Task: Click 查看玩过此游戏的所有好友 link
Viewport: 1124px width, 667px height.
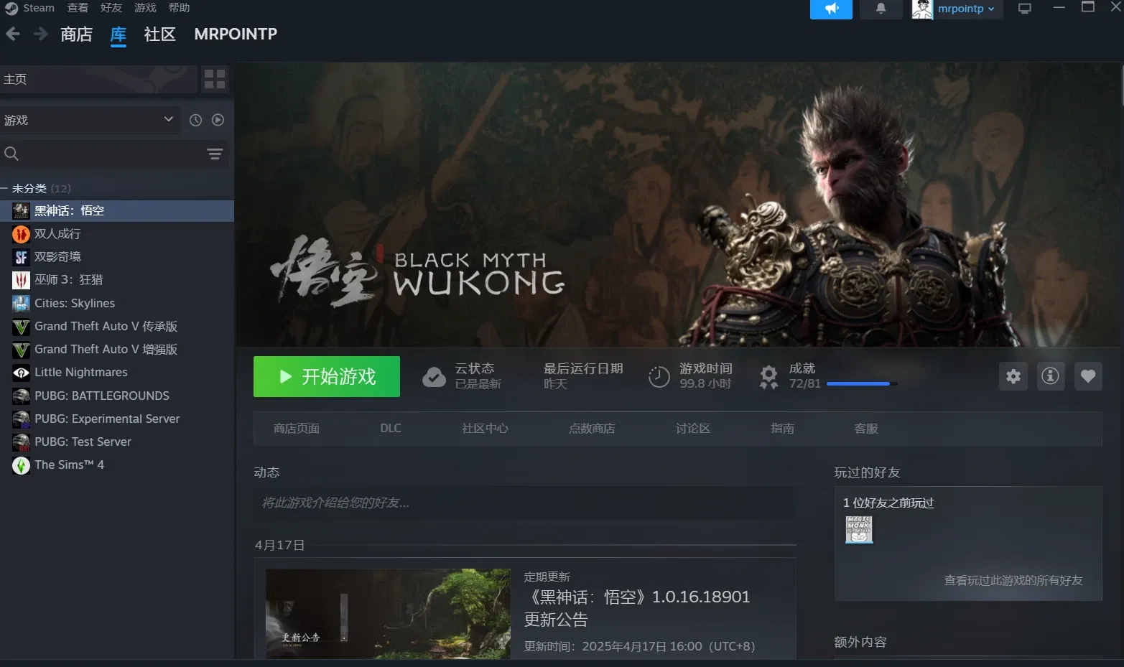Action: [x=1013, y=580]
